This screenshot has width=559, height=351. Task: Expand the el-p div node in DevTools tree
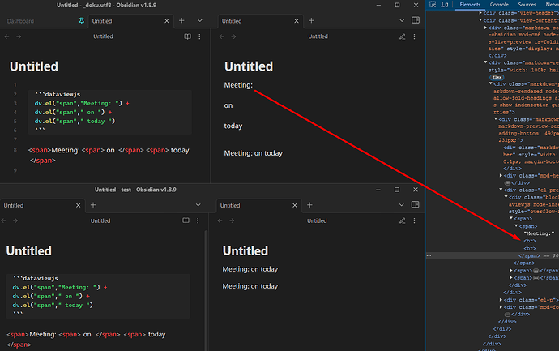[501, 300]
